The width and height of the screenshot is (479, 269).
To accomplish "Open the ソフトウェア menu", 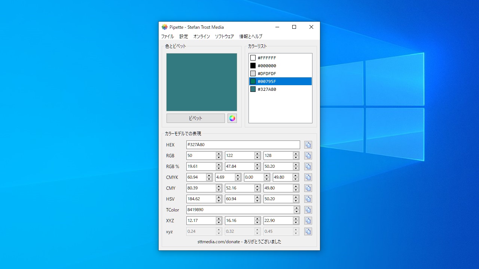I will click(225, 37).
